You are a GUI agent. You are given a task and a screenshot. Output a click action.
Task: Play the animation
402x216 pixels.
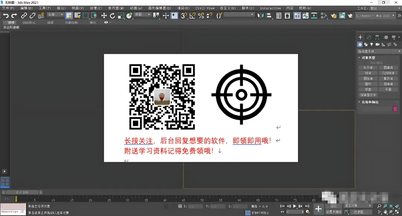click(294, 206)
